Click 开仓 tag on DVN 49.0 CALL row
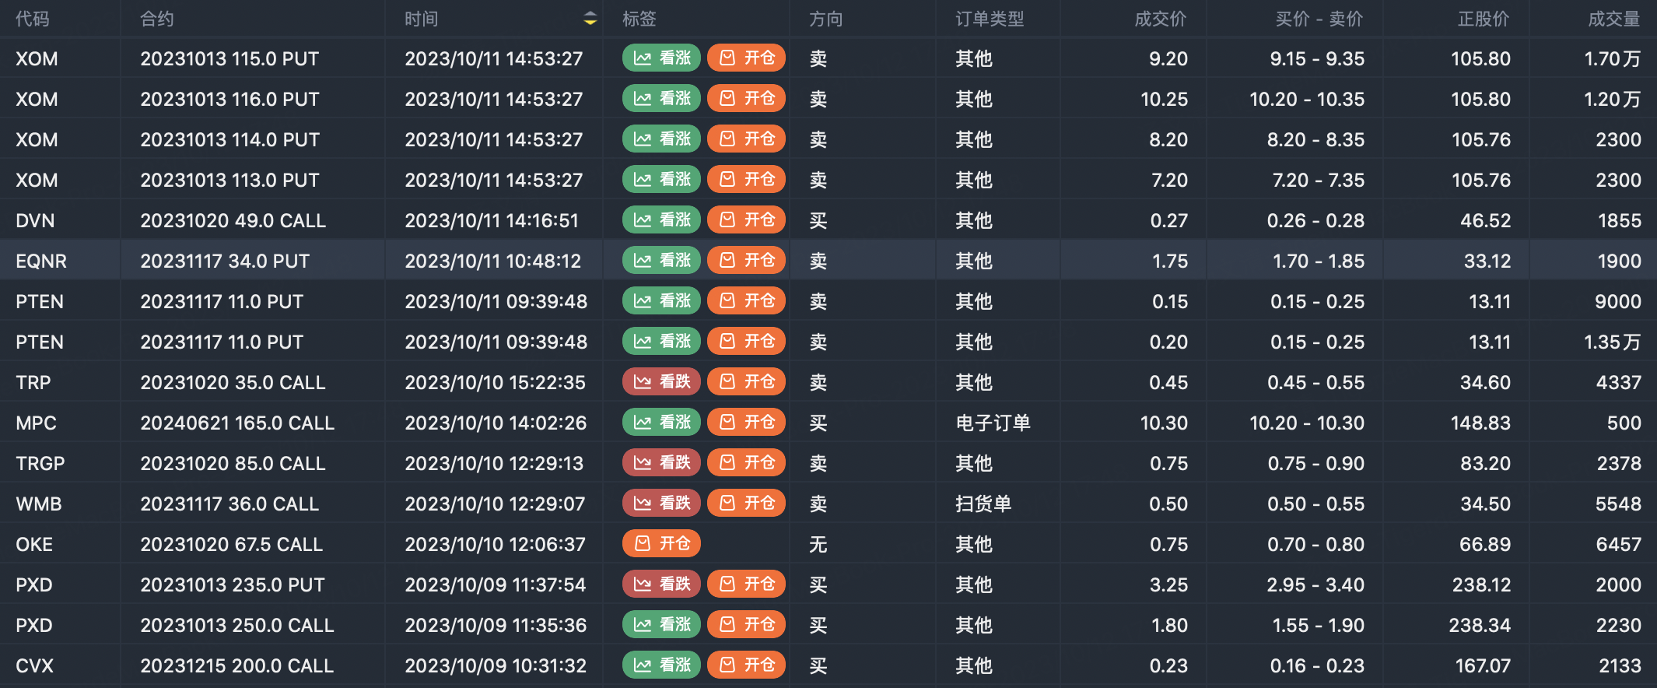Screen dimensions: 1657x688 click(747, 219)
